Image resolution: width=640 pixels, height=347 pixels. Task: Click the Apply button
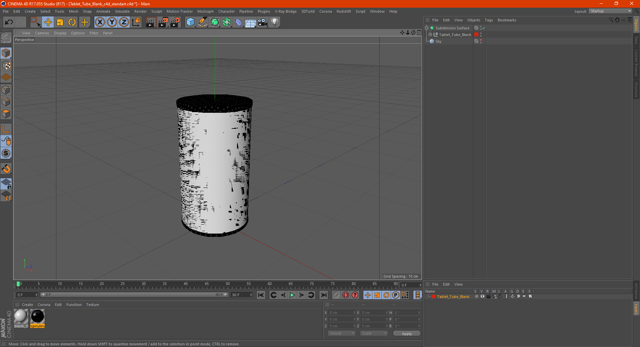(x=407, y=334)
